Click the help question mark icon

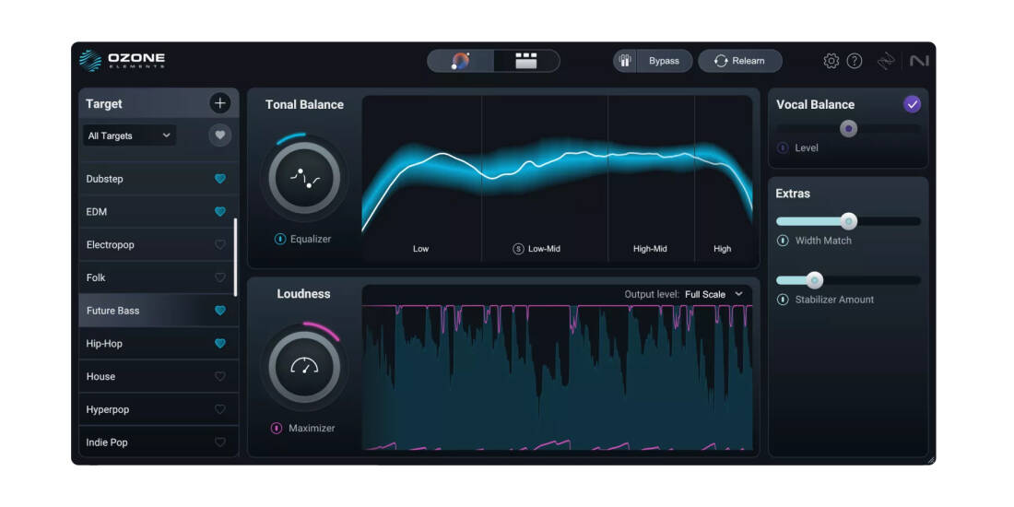point(855,61)
